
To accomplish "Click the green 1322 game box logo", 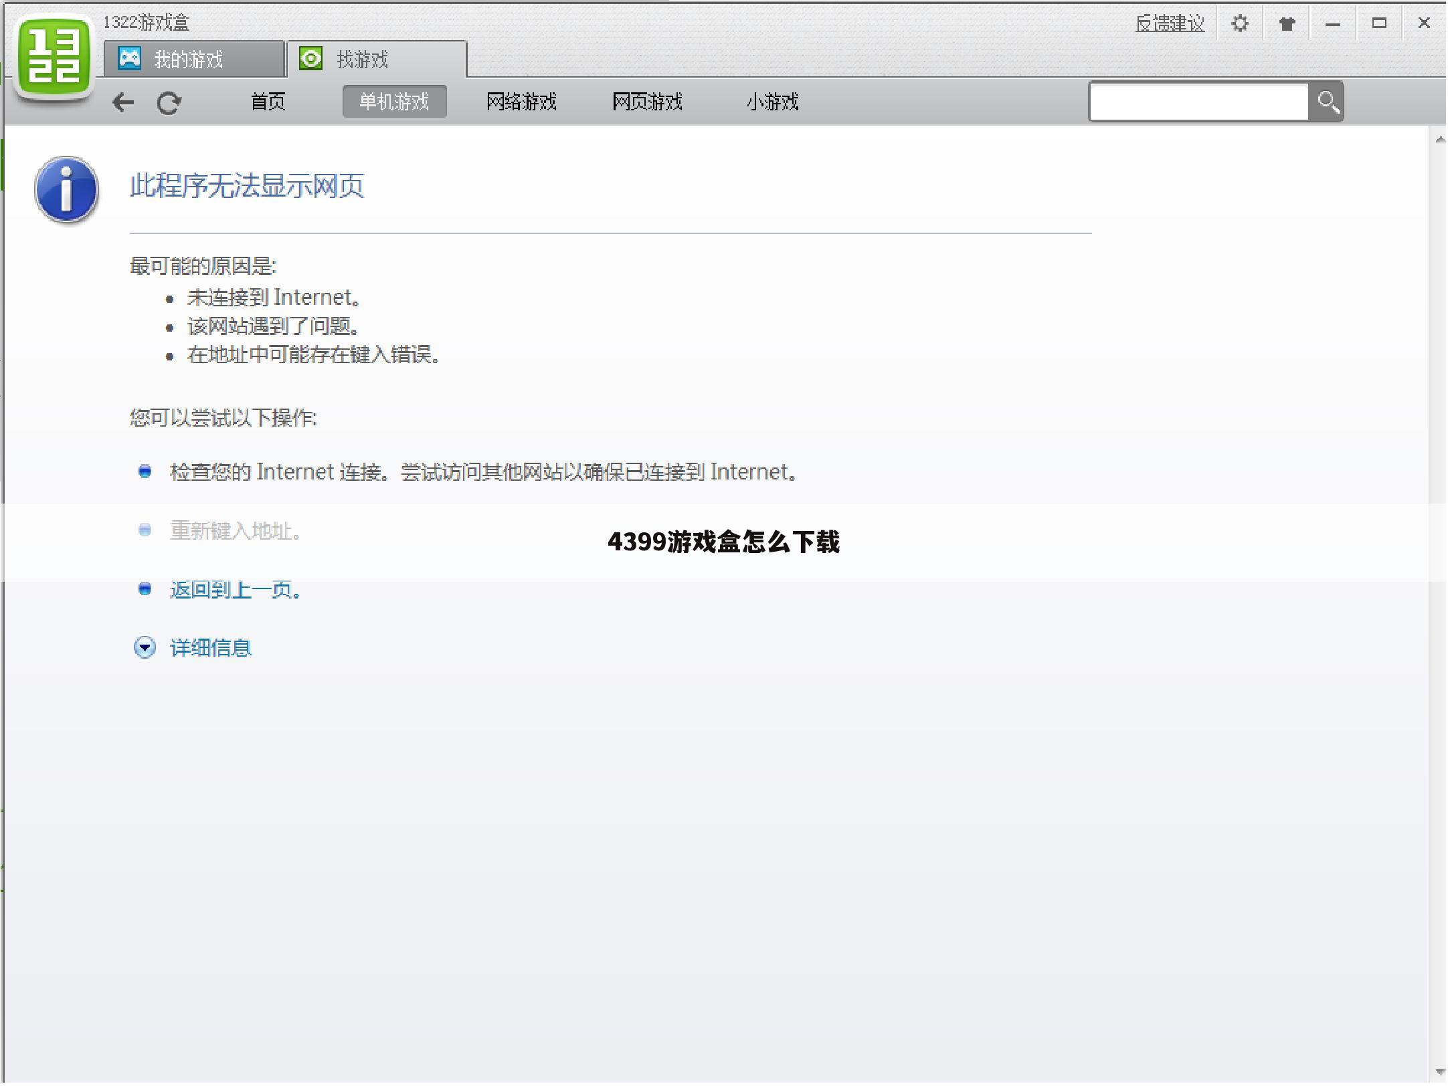I will point(54,57).
